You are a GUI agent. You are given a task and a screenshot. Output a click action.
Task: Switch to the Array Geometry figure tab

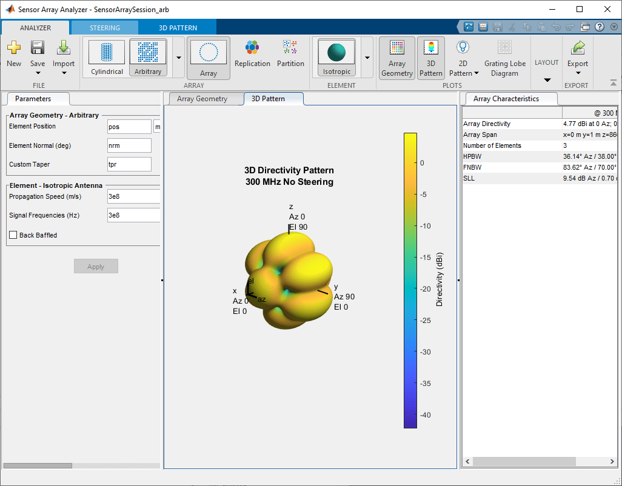pos(202,99)
